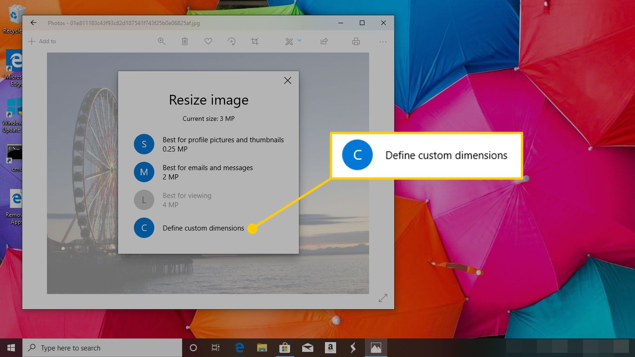Open the Add to menu

coord(42,41)
